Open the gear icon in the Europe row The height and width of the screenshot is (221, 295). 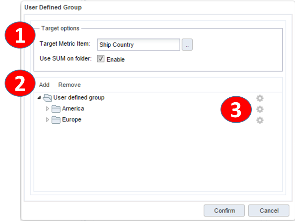click(260, 120)
